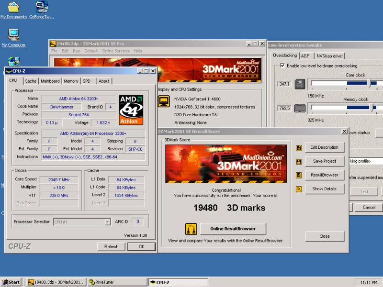Close the Overall Score dialog via Close button

[x=325, y=236]
